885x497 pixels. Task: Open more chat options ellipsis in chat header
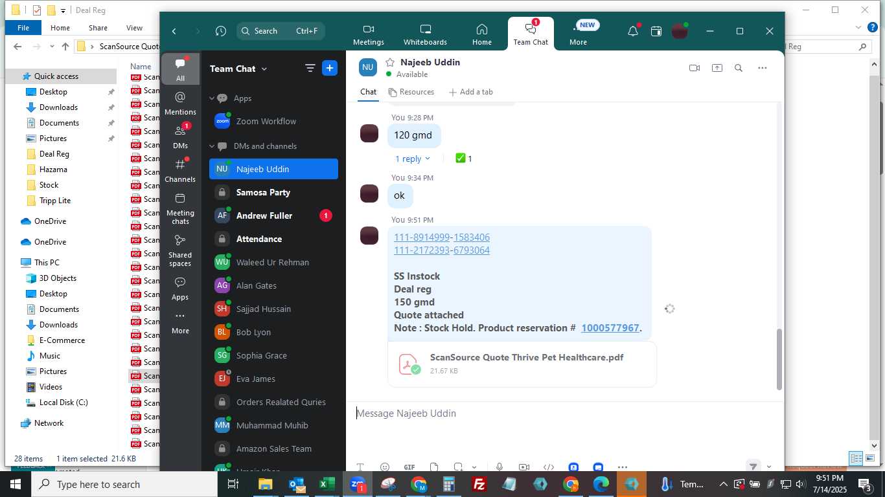763,68
